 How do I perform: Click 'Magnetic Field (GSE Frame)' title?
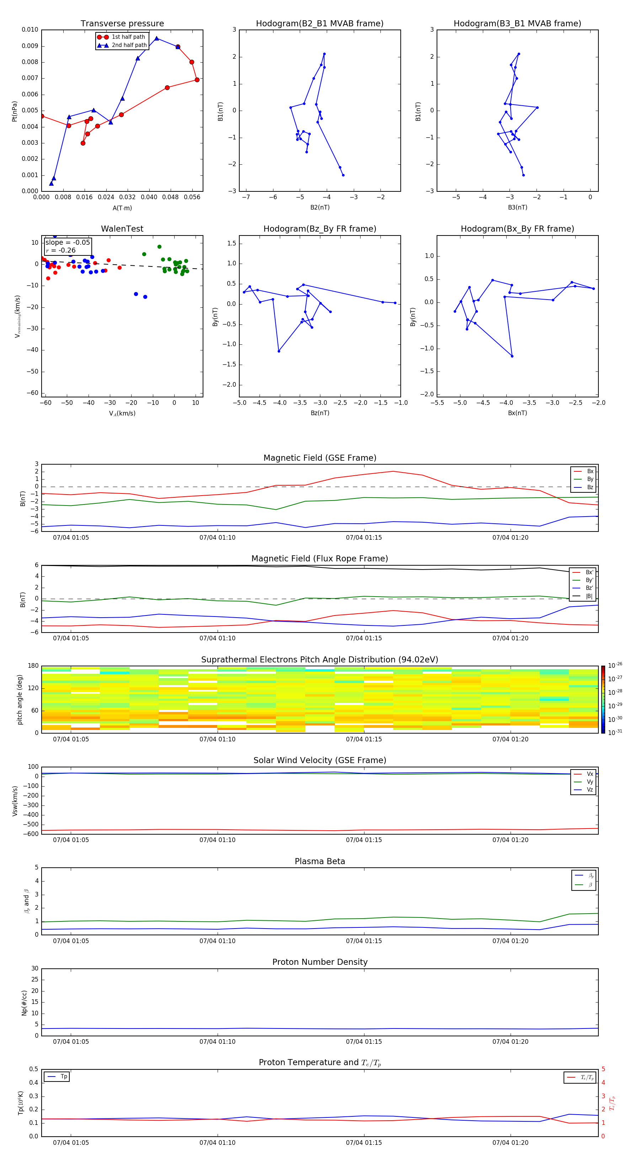tap(320, 458)
